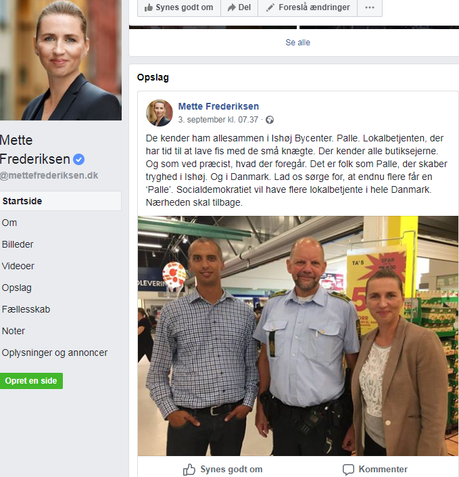Select the Startside tab in sidebar
The height and width of the screenshot is (477, 459).
pos(60,201)
